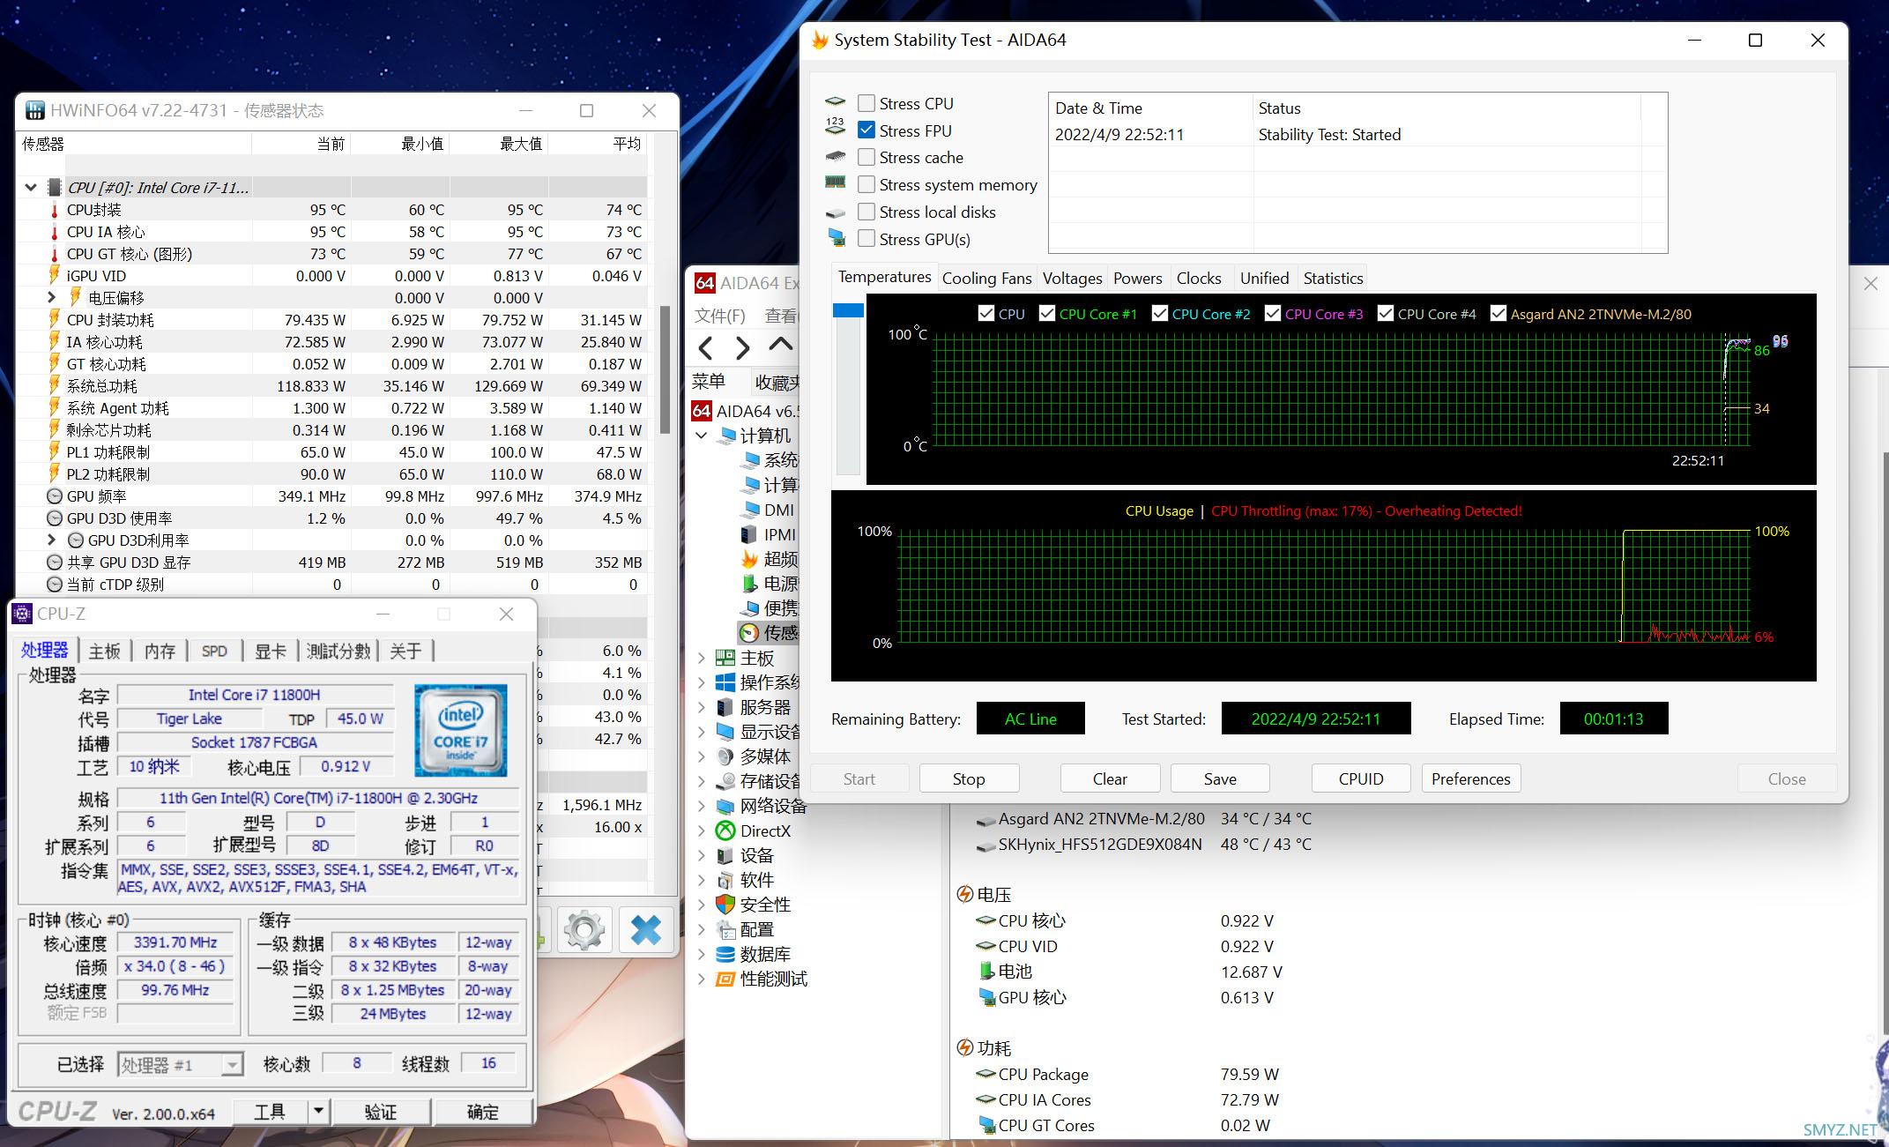Screen dimensions: 1889x1147
Task: Uncheck the Stress FPU checkbox
Action: coord(866,130)
